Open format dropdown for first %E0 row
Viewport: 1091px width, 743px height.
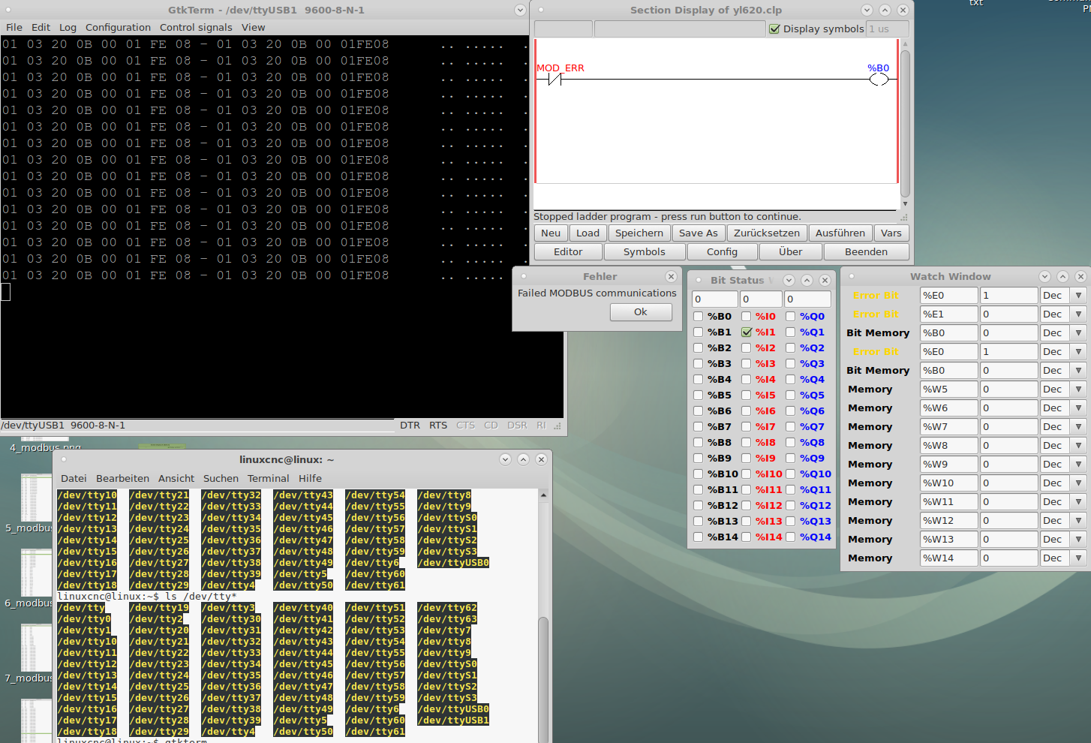click(x=1078, y=295)
